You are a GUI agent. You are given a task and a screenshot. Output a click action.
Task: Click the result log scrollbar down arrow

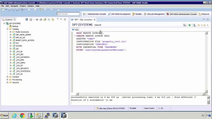[208, 103]
